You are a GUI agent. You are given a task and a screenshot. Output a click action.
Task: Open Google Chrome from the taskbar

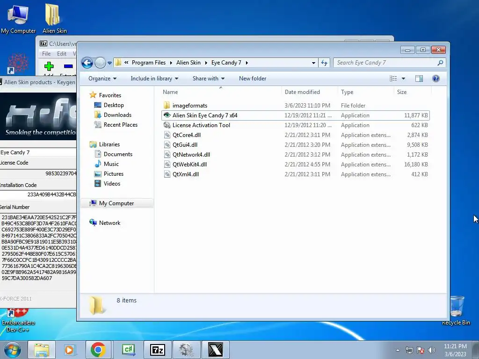point(98,350)
